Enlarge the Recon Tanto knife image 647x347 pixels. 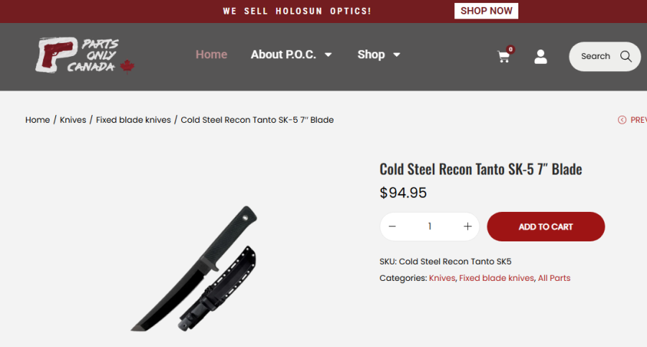[194, 268]
